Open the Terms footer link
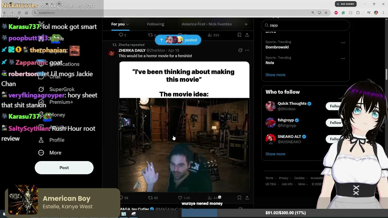The image size is (388, 218). (x=269, y=178)
